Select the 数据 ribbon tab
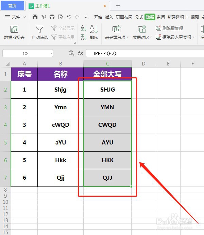 (x=150, y=17)
